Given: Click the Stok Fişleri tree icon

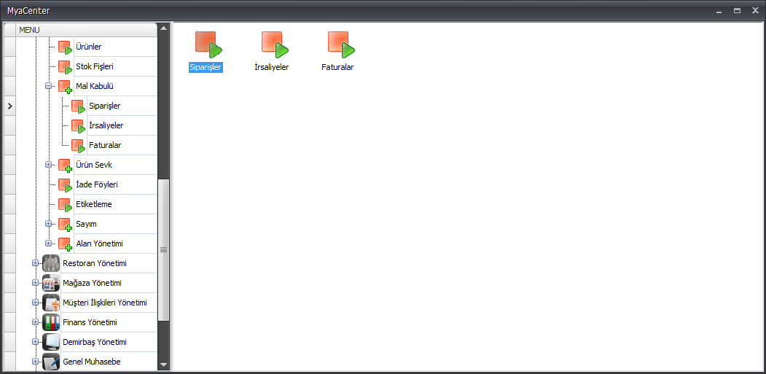Looking at the screenshot, I should 66,67.
